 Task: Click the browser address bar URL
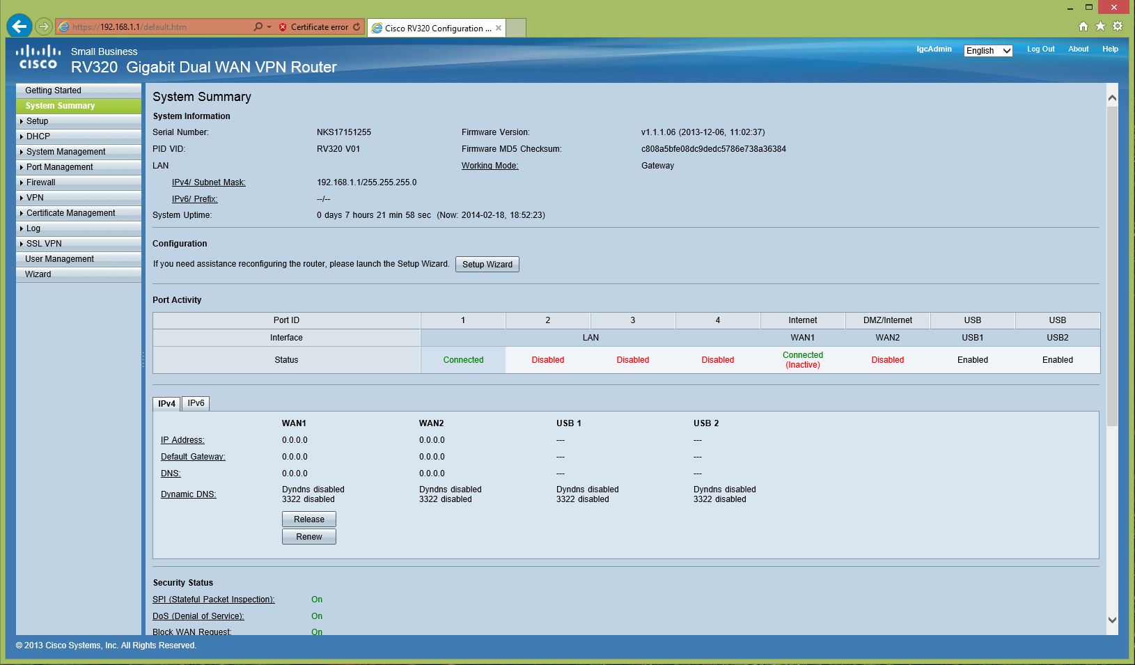(x=130, y=27)
